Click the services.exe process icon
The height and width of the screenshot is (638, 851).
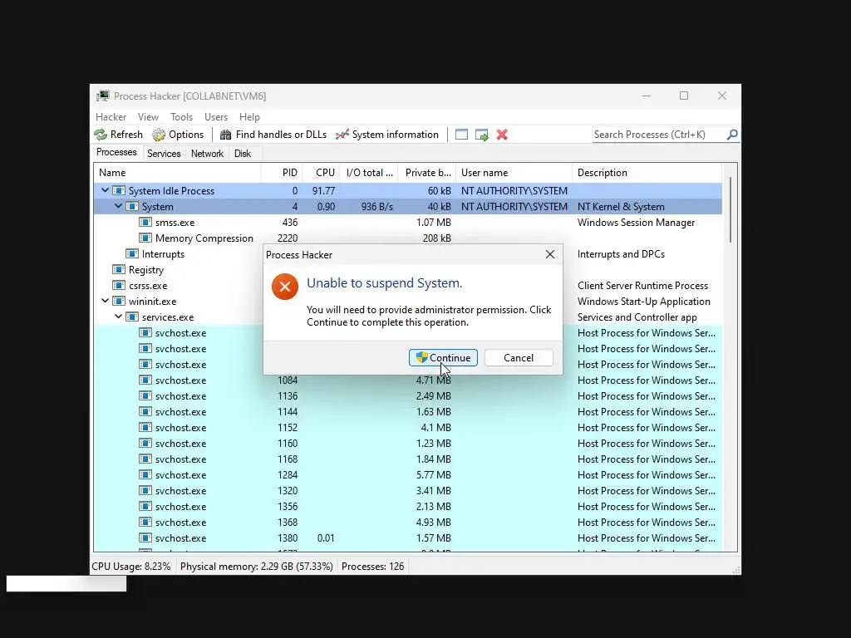coord(132,317)
